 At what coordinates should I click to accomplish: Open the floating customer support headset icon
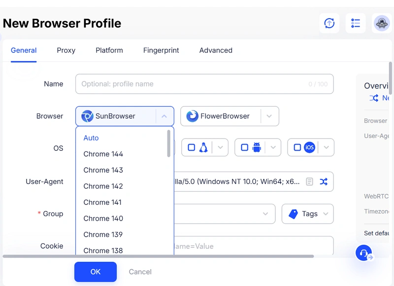click(363, 253)
